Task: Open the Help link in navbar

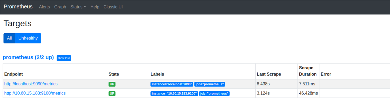Action: pos(95,7)
